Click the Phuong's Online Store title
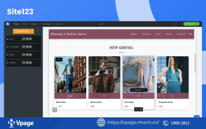Screen dimensions: 206x129 tap(69, 34)
